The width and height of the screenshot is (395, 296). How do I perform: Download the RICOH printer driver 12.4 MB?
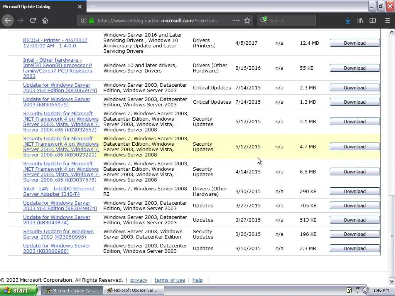tap(355, 43)
